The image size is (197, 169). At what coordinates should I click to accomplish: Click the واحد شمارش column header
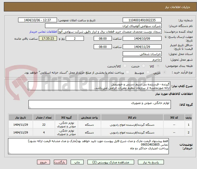point(89,117)
